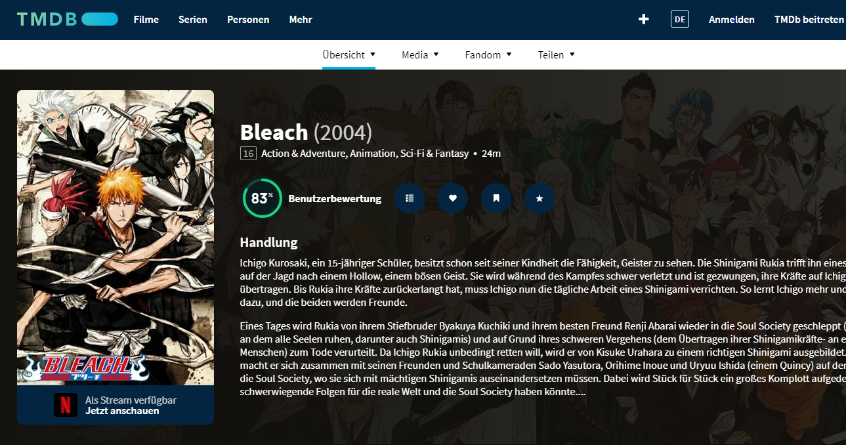Expand the Teilen dropdown
Image resolution: width=846 pixels, height=445 pixels.
point(556,54)
